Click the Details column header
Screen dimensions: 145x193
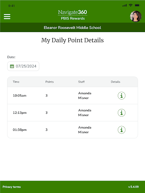[x=116, y=82]
